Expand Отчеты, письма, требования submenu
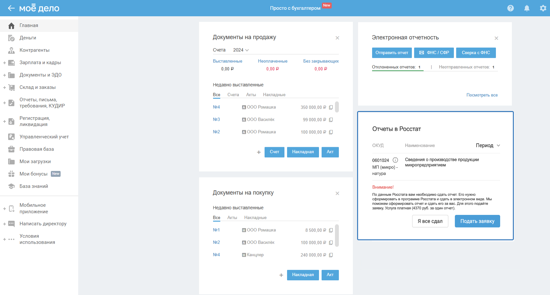Viewport: 550px width, 295px height. [5, 103]
